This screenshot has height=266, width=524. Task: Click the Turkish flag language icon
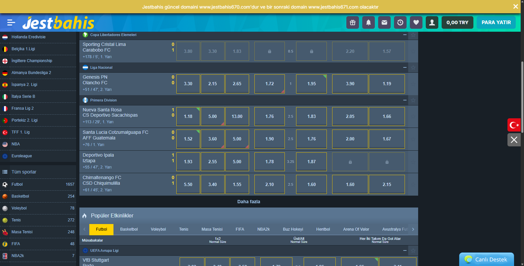pos(514,125)
